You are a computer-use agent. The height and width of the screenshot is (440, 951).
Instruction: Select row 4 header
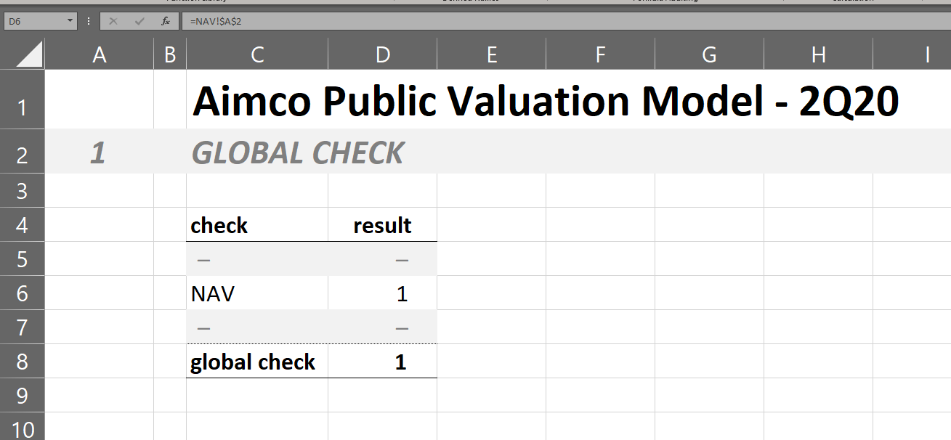(22, 224)
